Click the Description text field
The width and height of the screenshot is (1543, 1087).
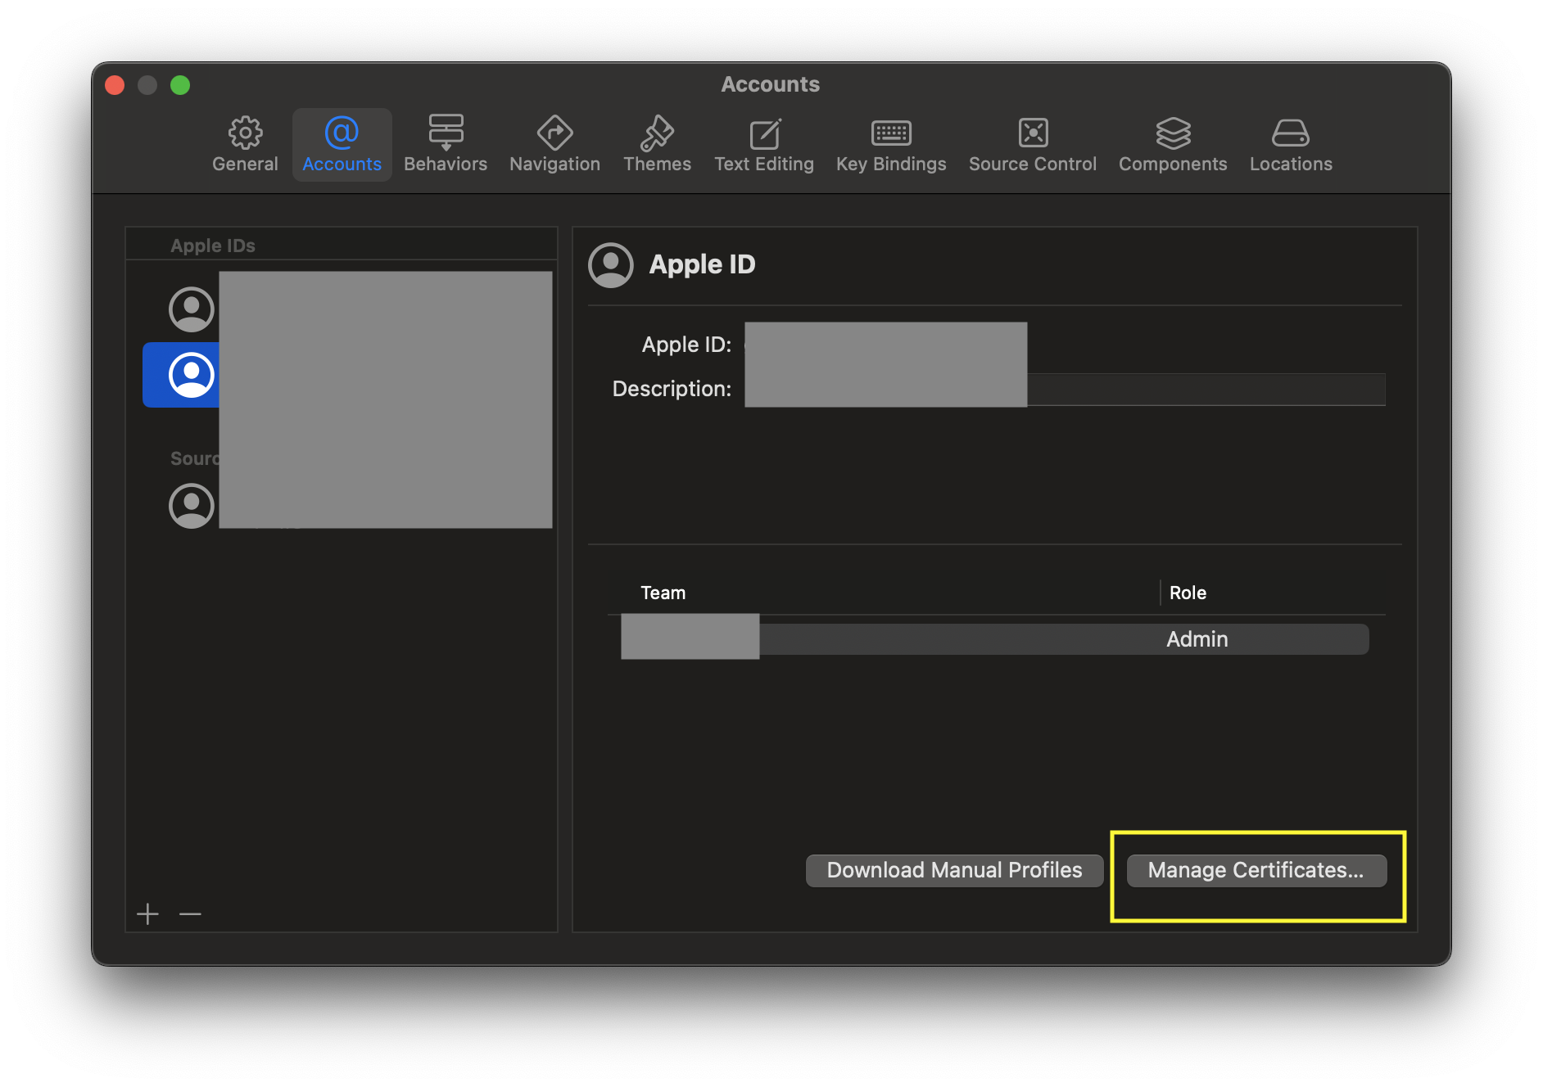(1065, 389)
